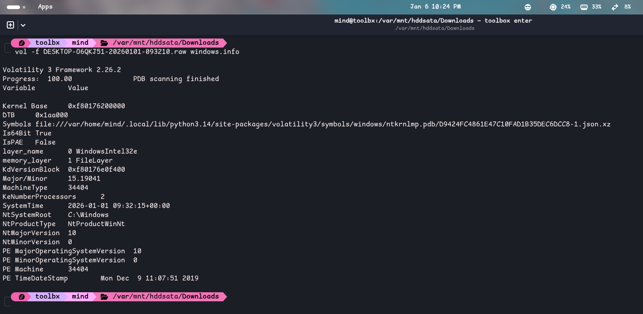
Task: Open the Apps menu in top bar
Action: point(45,7)
